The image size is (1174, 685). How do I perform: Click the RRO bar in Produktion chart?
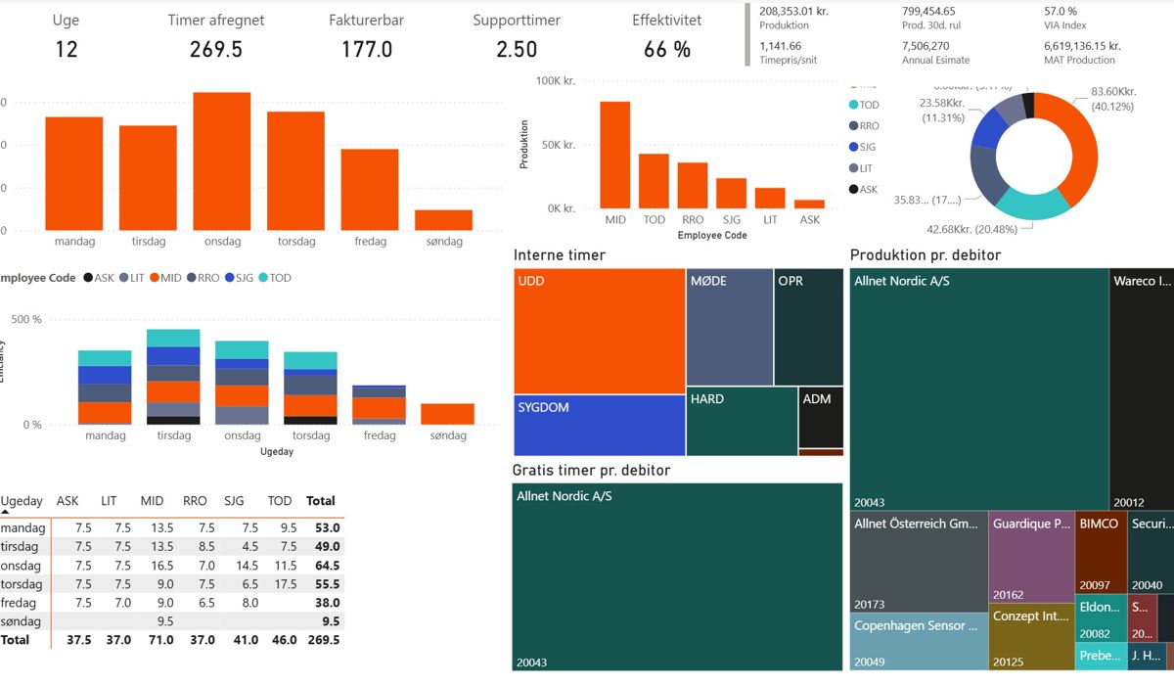click(693, 185)
